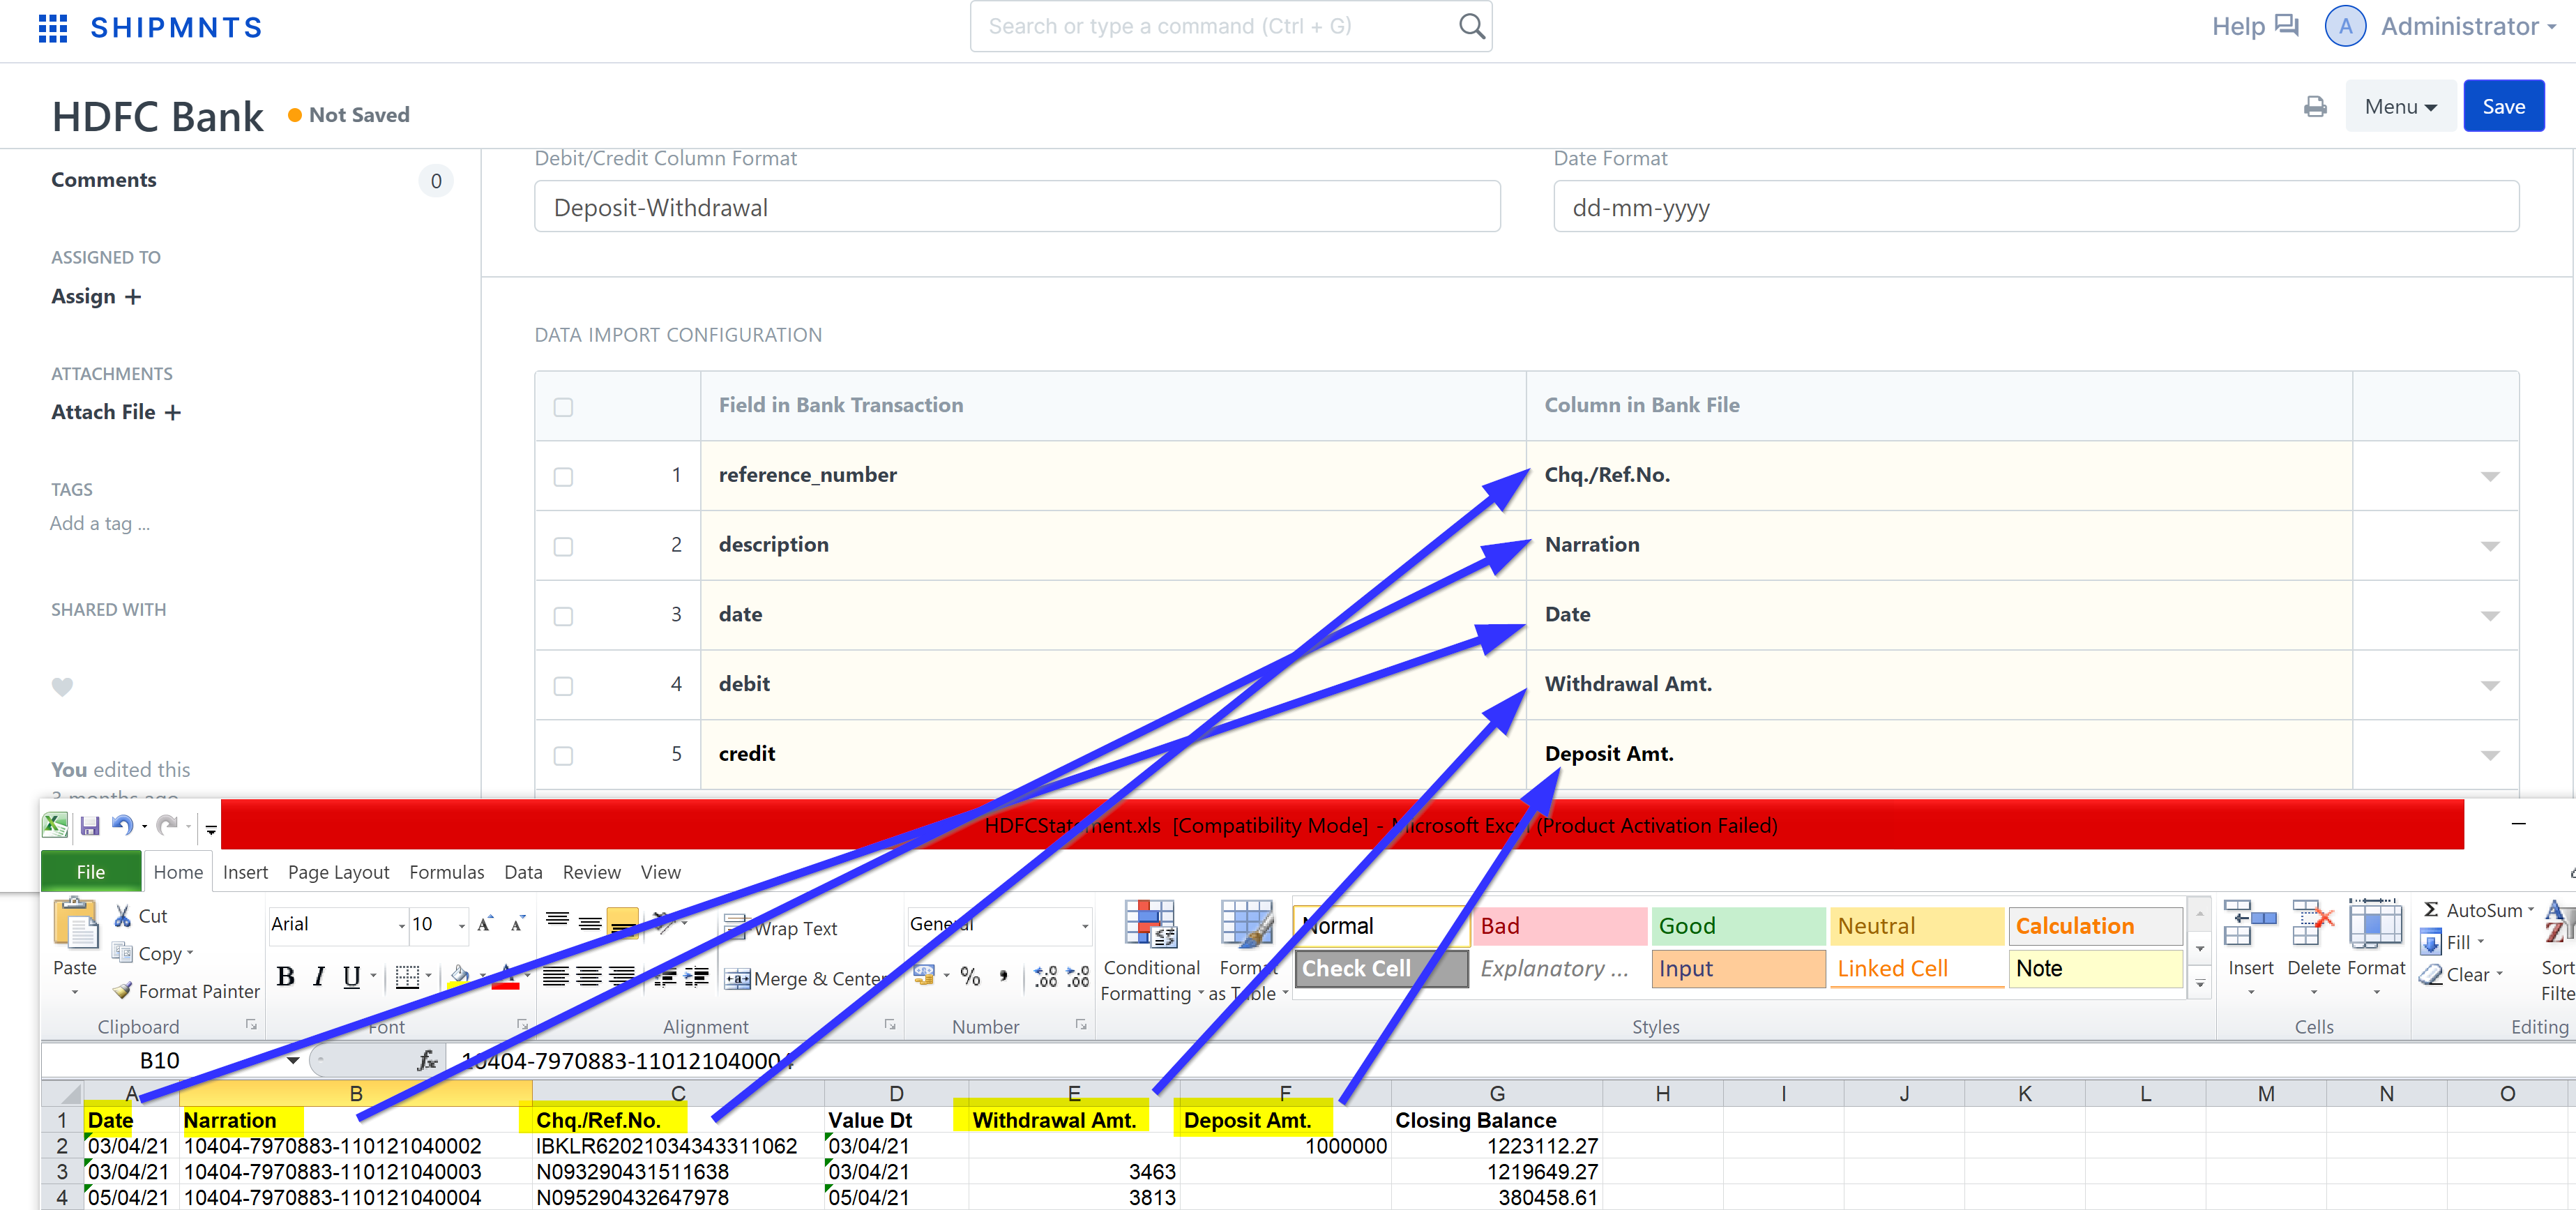This screenshot has height=1210, width=2576.
Task: Click Attach File + in sidebar
Action: pyautogui.click(x=116, y=412)
